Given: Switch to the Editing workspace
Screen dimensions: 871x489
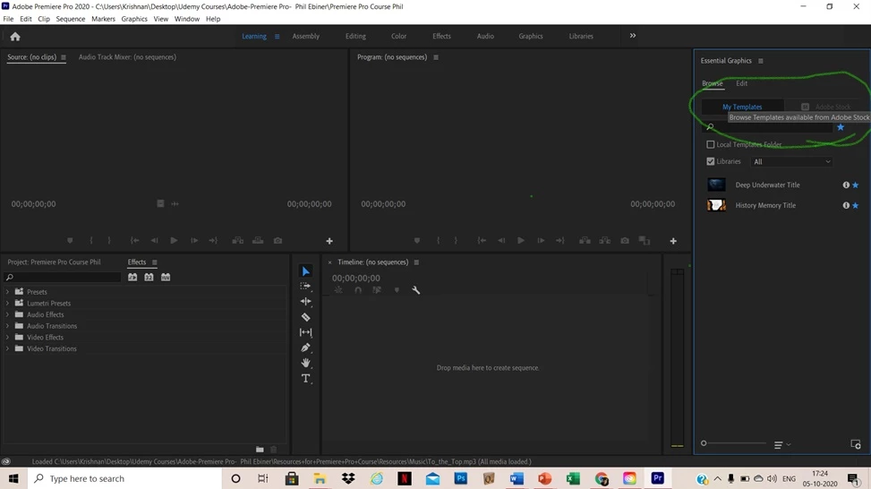Looking at the screenshot, I should pos(355,36).
